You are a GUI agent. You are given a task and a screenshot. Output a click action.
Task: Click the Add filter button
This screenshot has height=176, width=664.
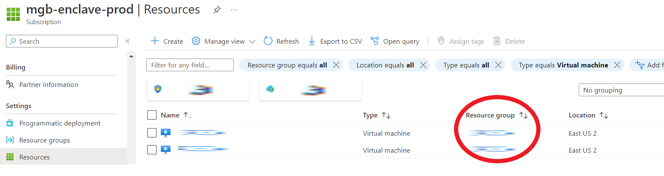pyautogui.click(x=647, y=65)
